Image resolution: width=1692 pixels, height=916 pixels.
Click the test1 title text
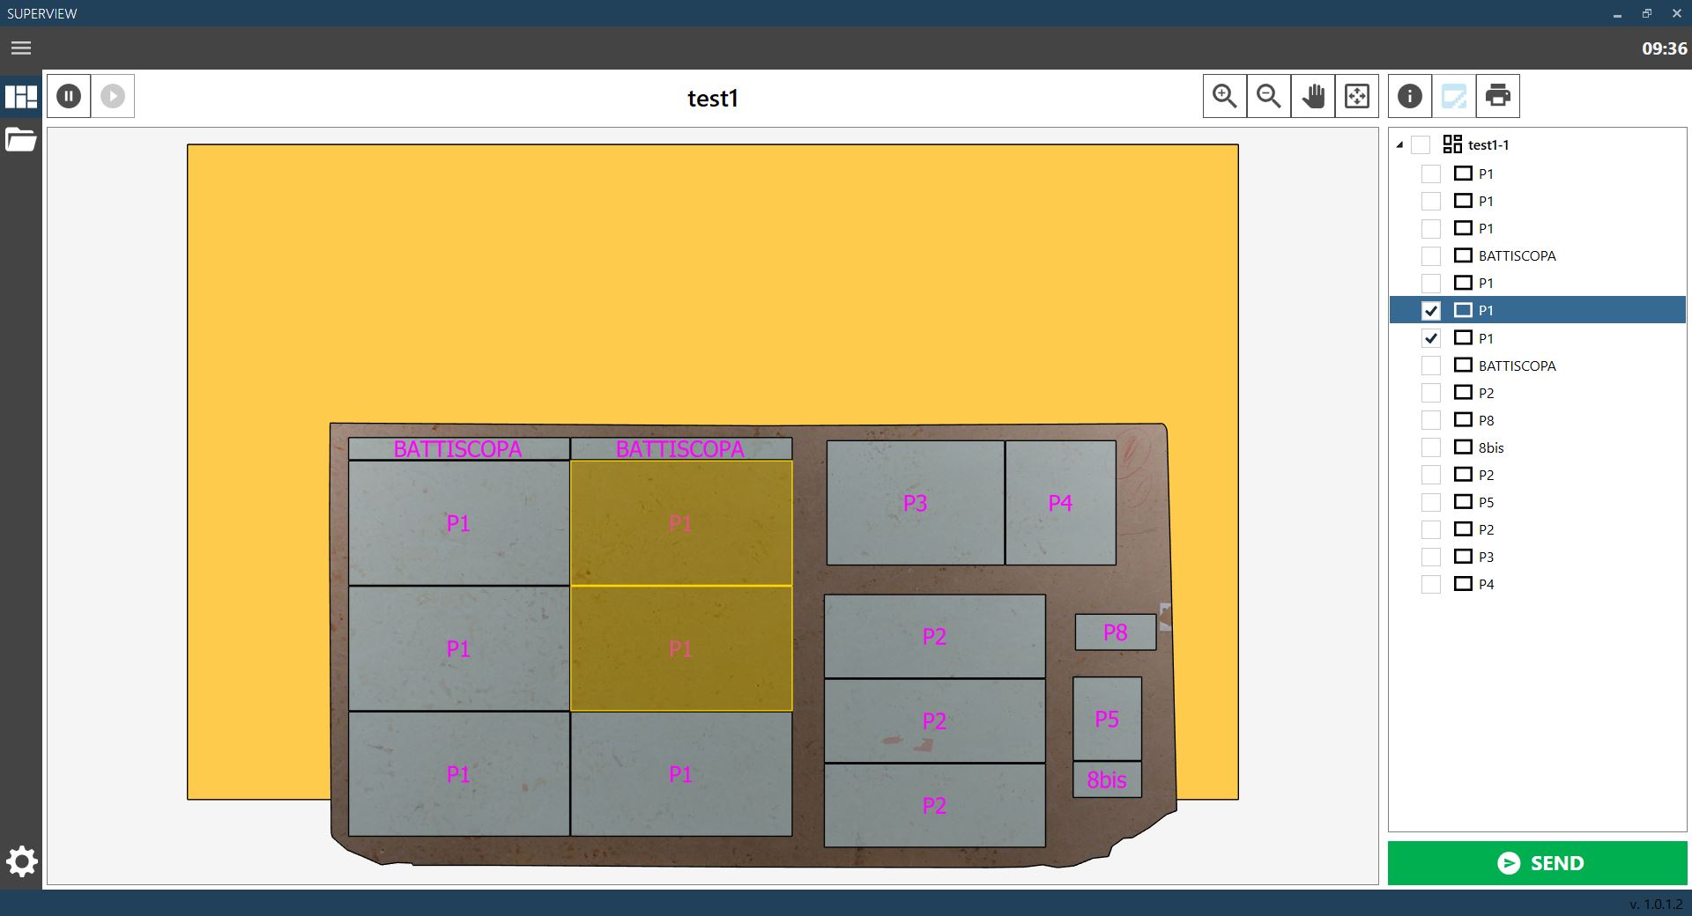tap(712, 98)
